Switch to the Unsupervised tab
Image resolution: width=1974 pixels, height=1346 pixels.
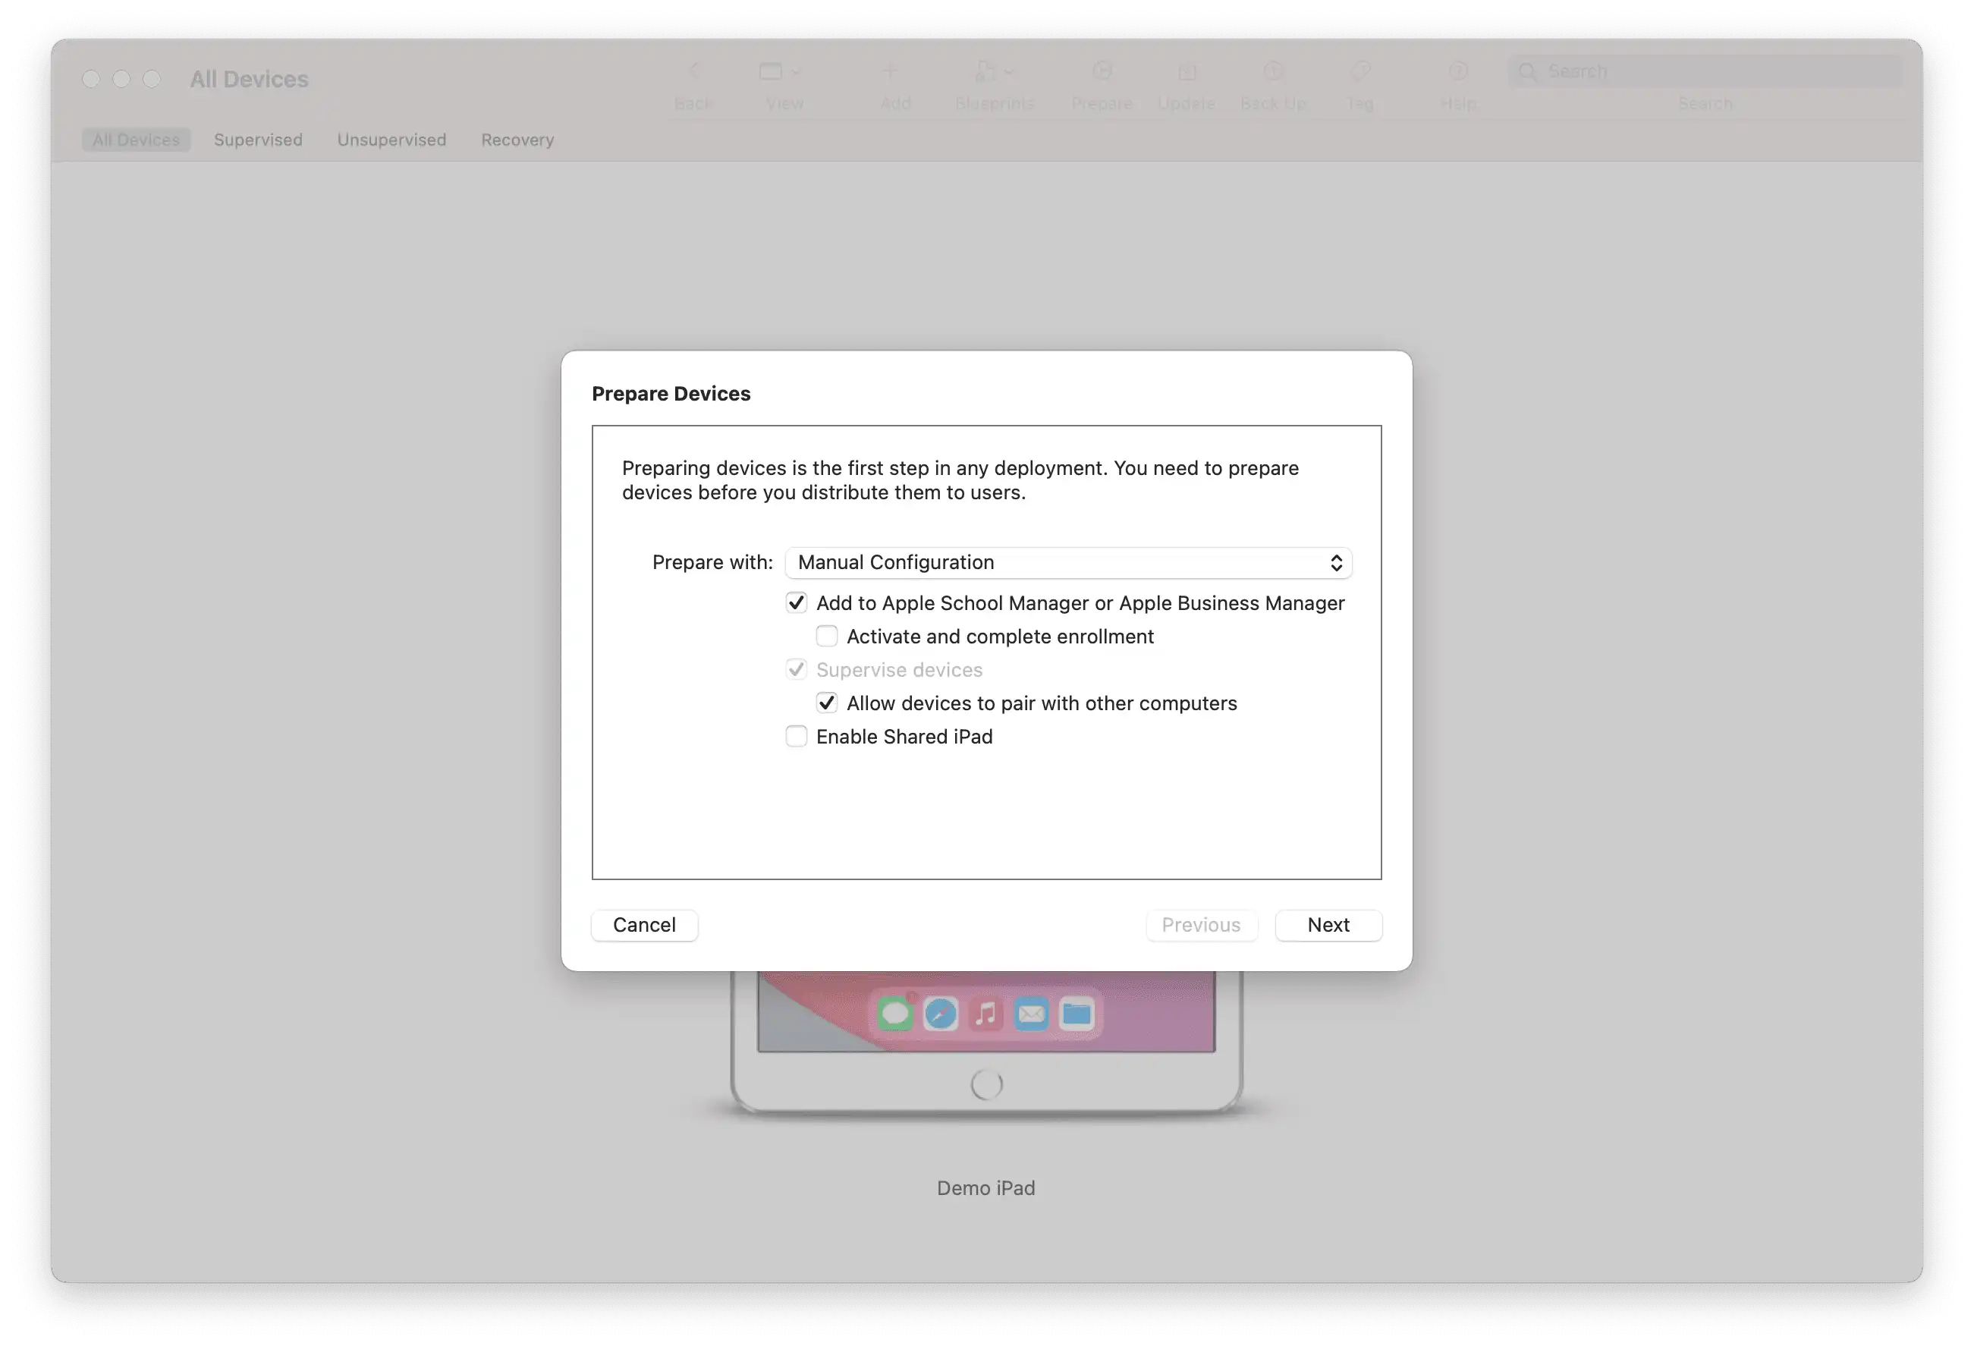click(391, 140)
